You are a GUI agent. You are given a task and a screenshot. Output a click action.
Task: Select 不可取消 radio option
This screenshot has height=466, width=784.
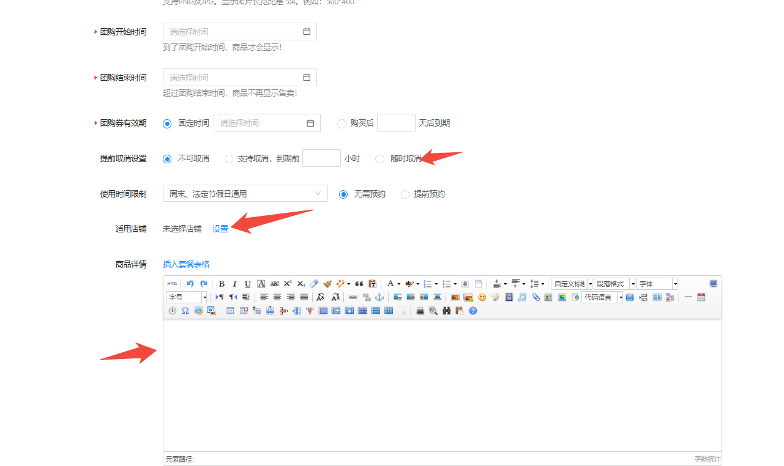167,159
